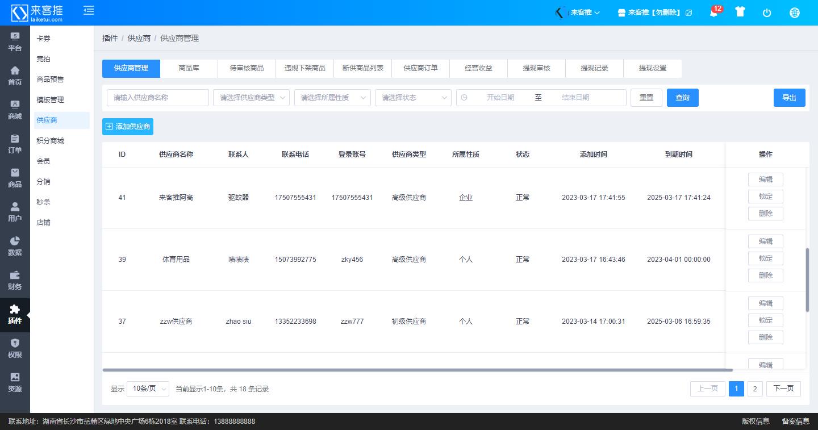This screenshot has width=818, height=430.
Task: Collapse the sidebar with the fold icon
Action: [x=89, y=10]
